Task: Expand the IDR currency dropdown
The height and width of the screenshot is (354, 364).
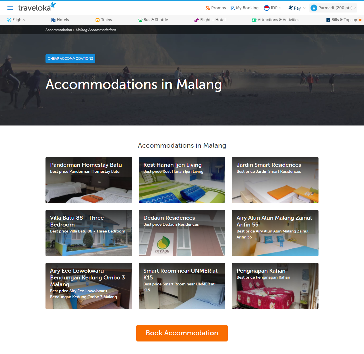Action: pos(276,8)
